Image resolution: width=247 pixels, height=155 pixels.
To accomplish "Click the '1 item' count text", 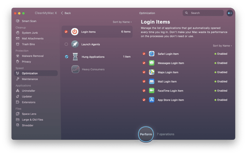I will 127,57.
